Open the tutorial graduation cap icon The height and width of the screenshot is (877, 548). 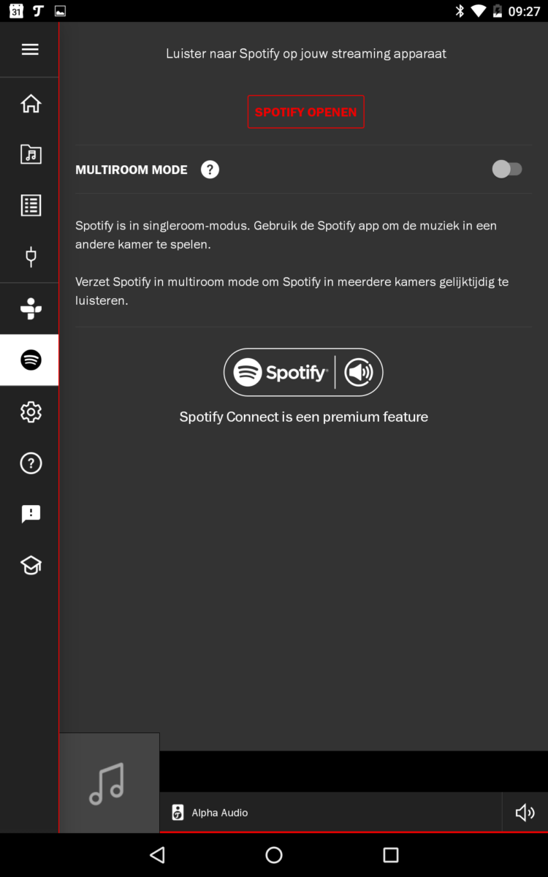point(30,565)
